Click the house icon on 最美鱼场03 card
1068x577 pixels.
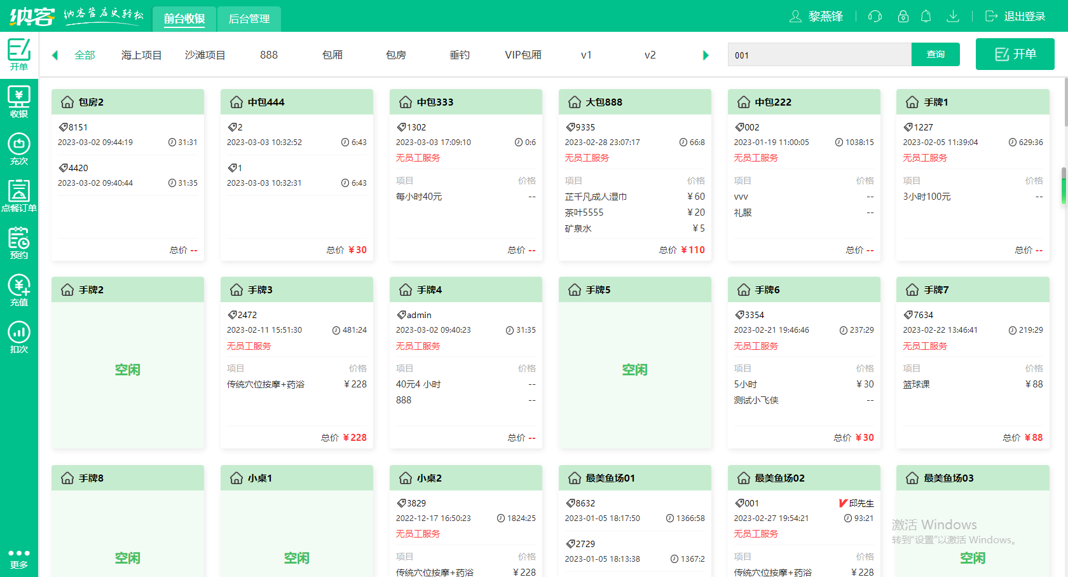[912, 478]
